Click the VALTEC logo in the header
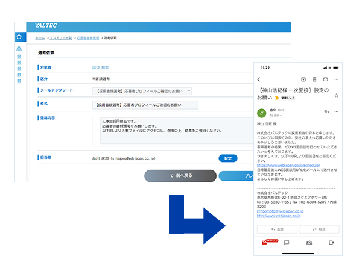Screen dimensions: 362x271 (46, 25)
